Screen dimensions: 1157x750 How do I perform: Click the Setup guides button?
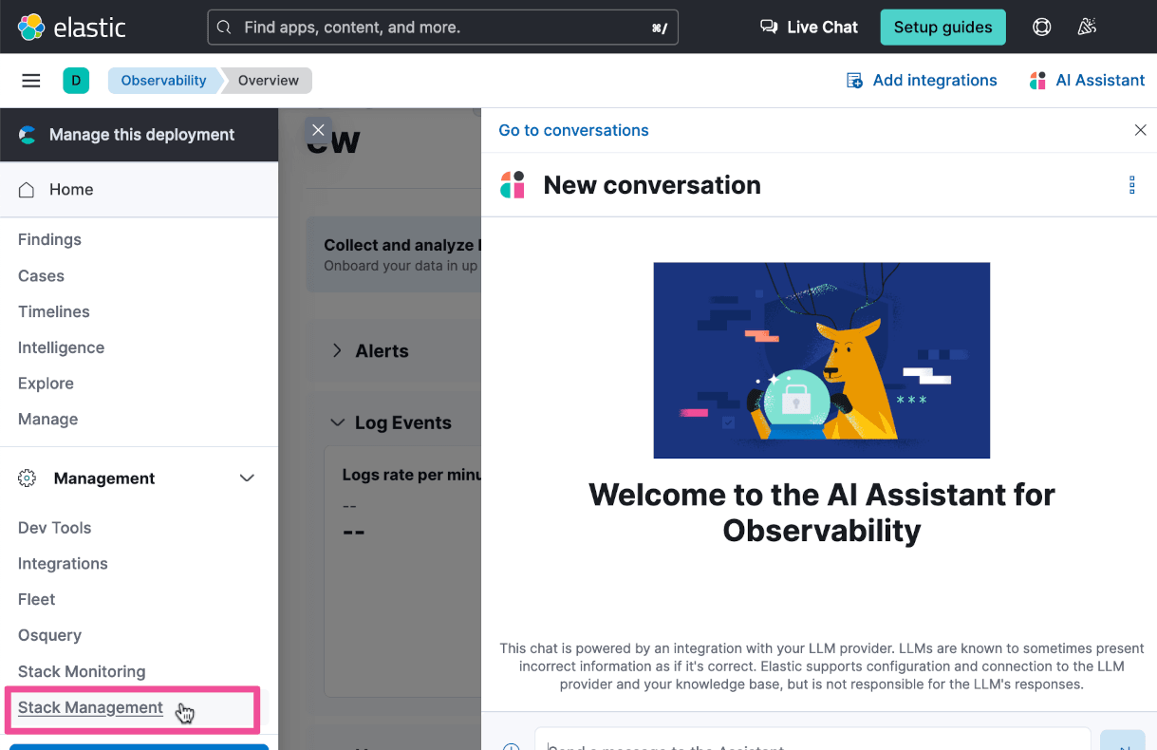coord(942,28)
